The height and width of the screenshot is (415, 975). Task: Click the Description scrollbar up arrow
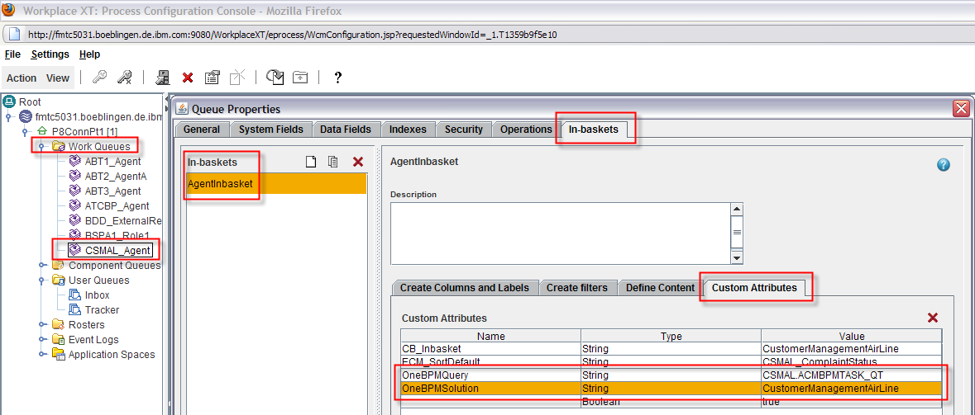coord(737,209)
